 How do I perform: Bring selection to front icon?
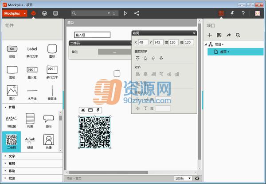click(137, 58)
